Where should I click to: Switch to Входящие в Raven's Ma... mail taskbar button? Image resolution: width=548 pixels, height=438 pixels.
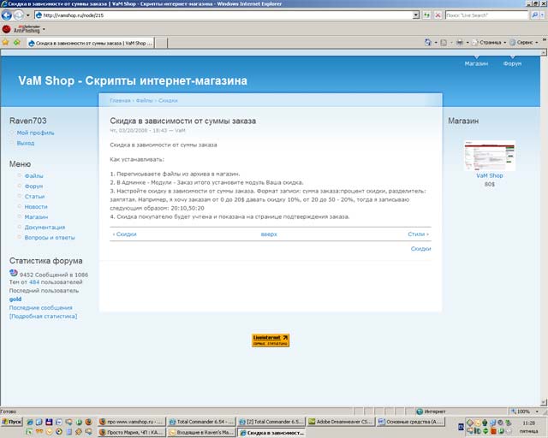click(x=201, y=432)
